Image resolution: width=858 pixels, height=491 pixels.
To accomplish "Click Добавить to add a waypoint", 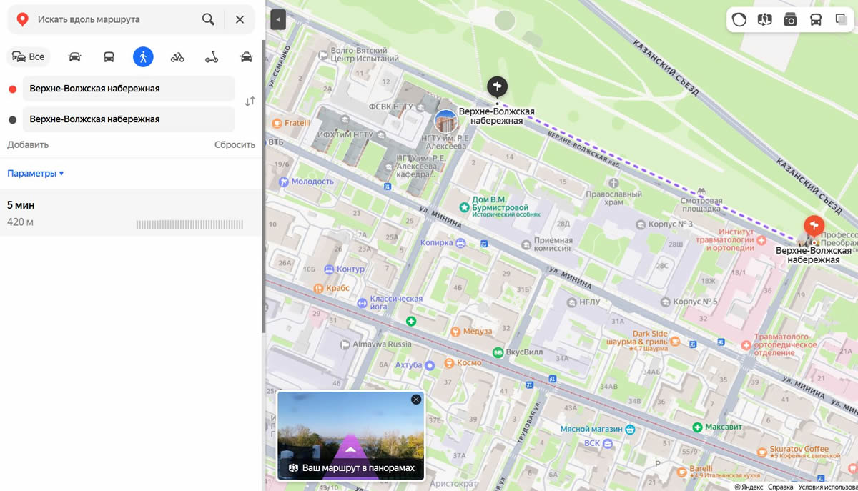I will coord(28,144).
